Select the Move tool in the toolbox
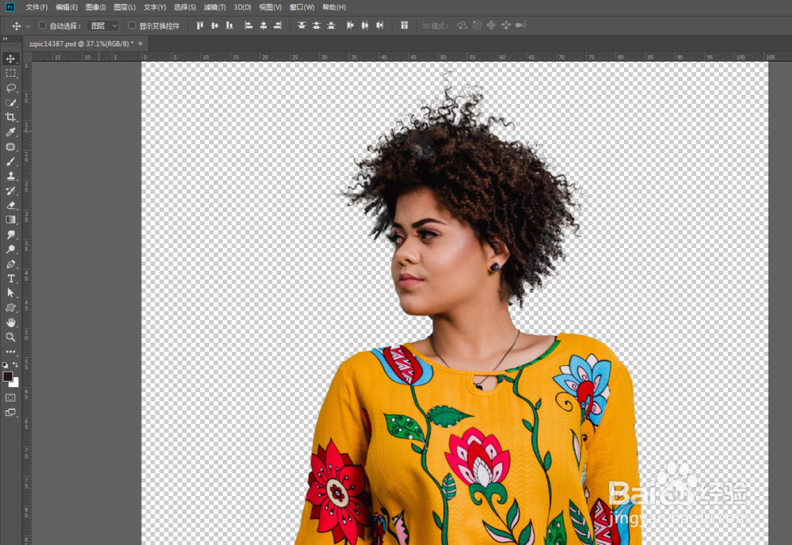 10,59
